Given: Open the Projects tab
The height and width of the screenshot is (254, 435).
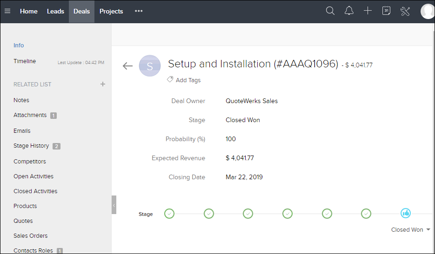Looking at the screenshot, I should click(x=111, y=11).
